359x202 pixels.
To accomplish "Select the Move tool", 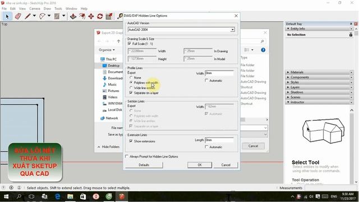I will coord(91,16).
